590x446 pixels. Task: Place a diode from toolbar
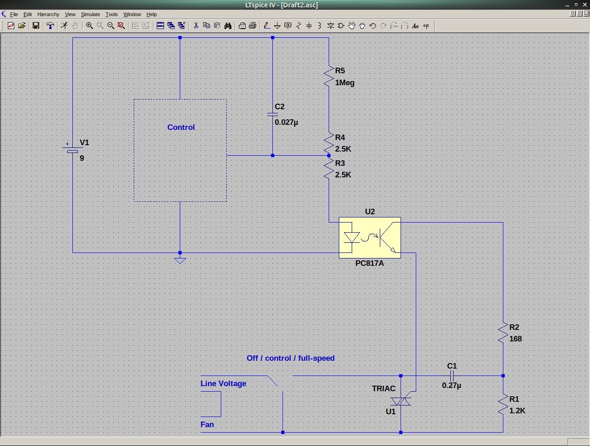point(330,26)
